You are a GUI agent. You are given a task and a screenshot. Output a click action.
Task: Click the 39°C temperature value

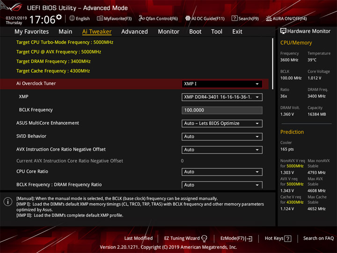312,60
